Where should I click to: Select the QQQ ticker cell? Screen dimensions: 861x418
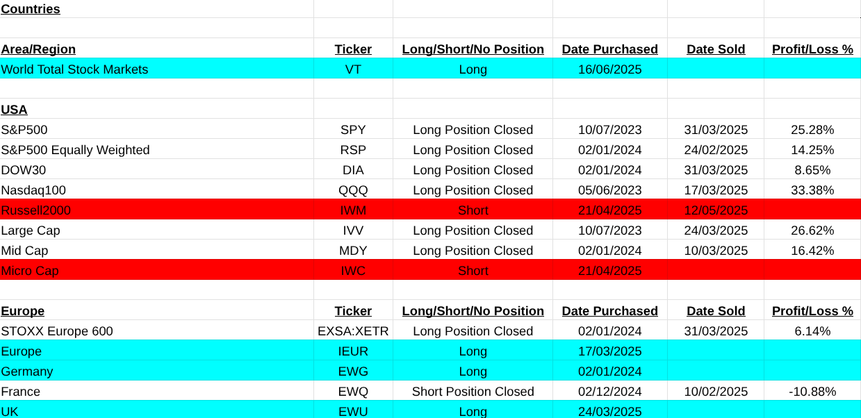(353, 190)
